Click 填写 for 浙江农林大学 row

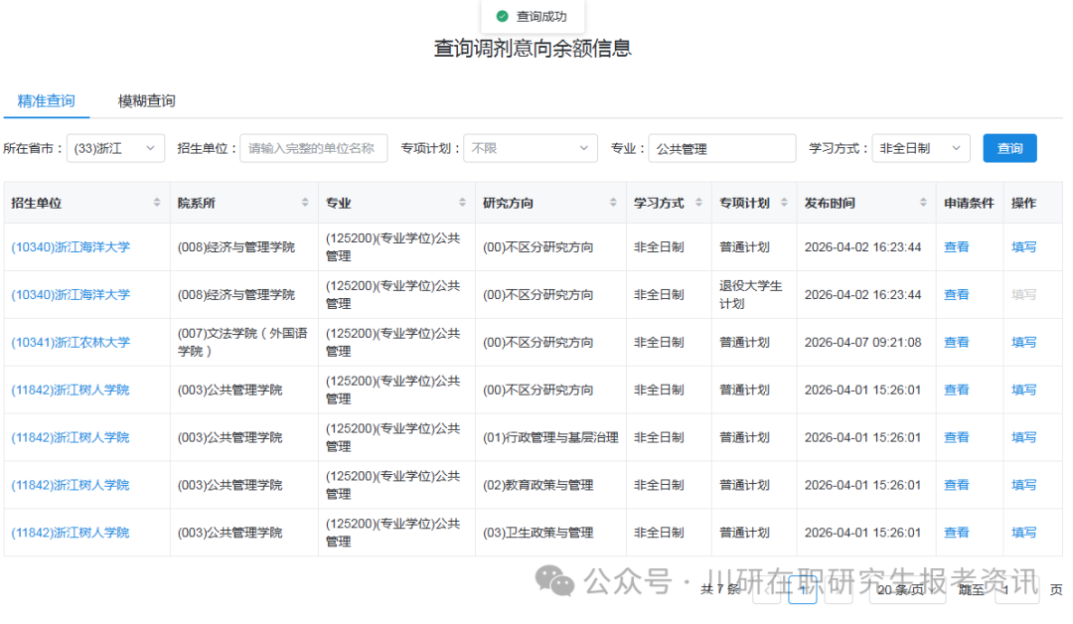1023,342
